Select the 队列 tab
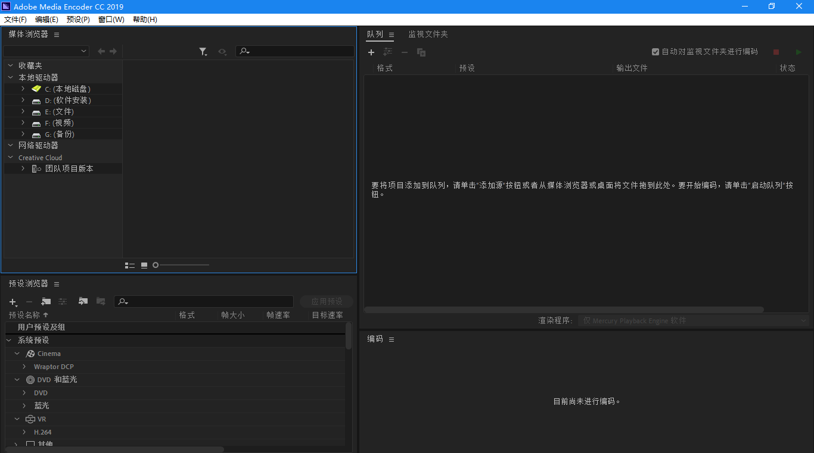Viewport: 814px width, 453px height. pyautogui.click(x=375, y=35)
